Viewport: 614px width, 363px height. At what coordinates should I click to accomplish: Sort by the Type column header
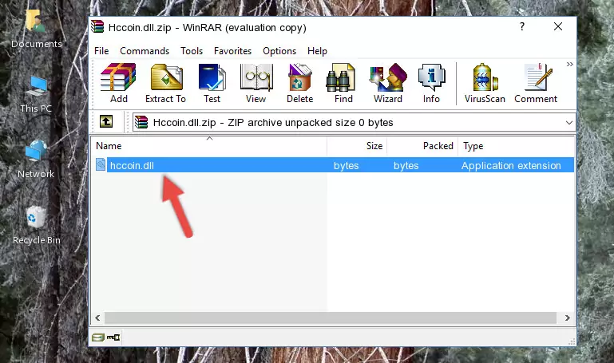pos(516,146)
